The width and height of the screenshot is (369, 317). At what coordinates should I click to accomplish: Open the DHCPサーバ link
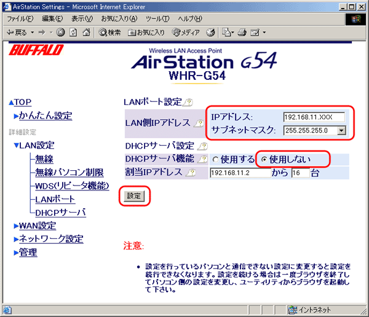(60, 213)
